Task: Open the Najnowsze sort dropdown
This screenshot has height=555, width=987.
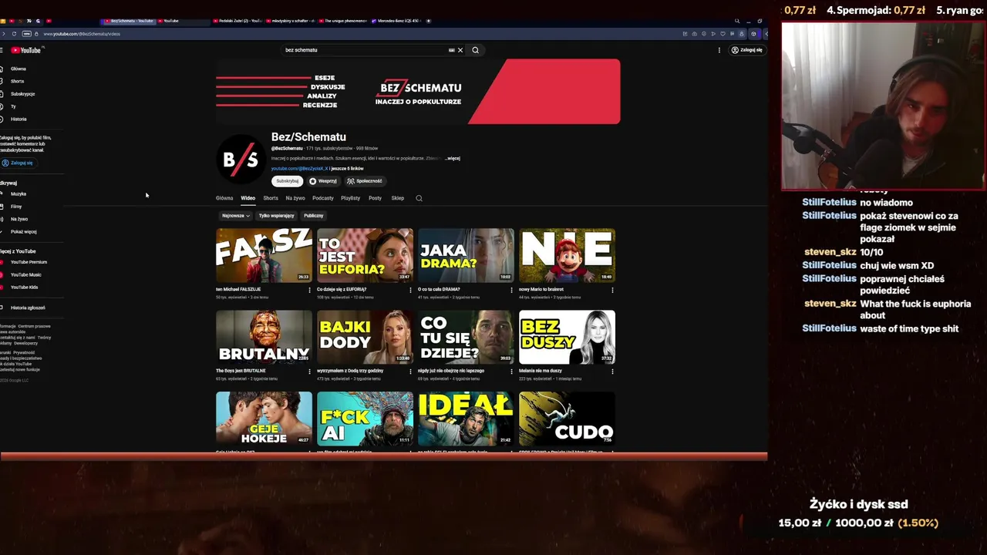Action: click(236, 216)
